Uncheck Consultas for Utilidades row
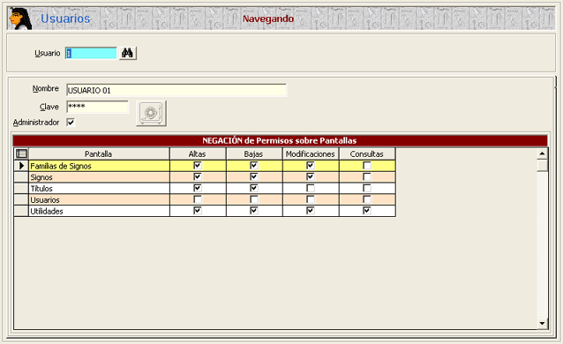 367,211
